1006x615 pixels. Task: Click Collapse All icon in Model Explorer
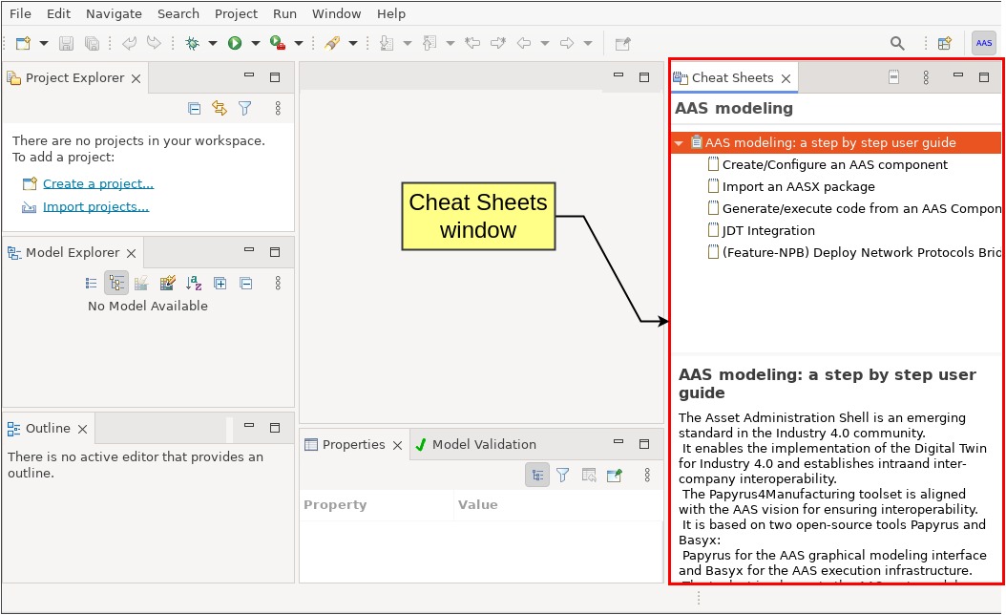tap(245, 283)
